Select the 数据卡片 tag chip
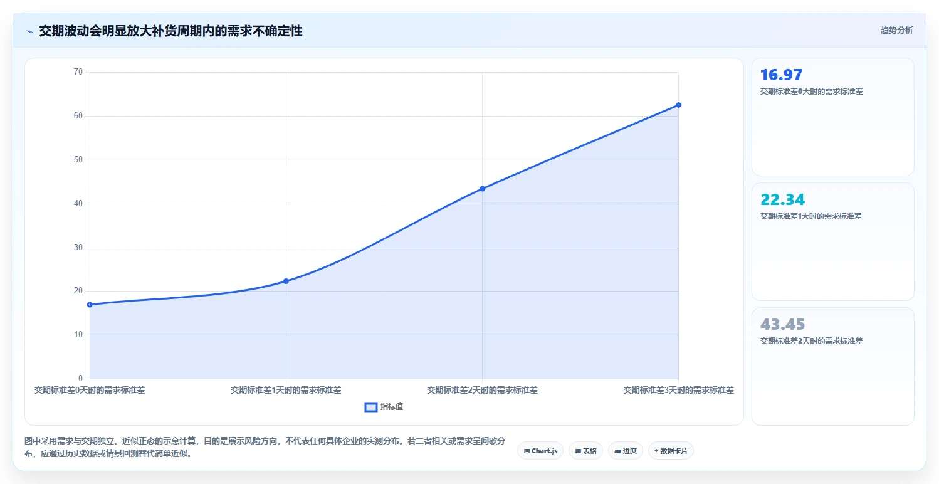 [671, 451]
